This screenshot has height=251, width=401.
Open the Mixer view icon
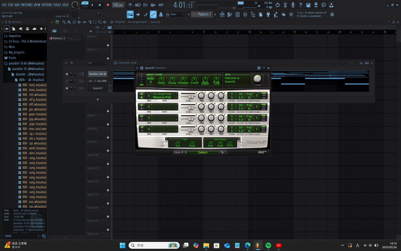(245, 14)
